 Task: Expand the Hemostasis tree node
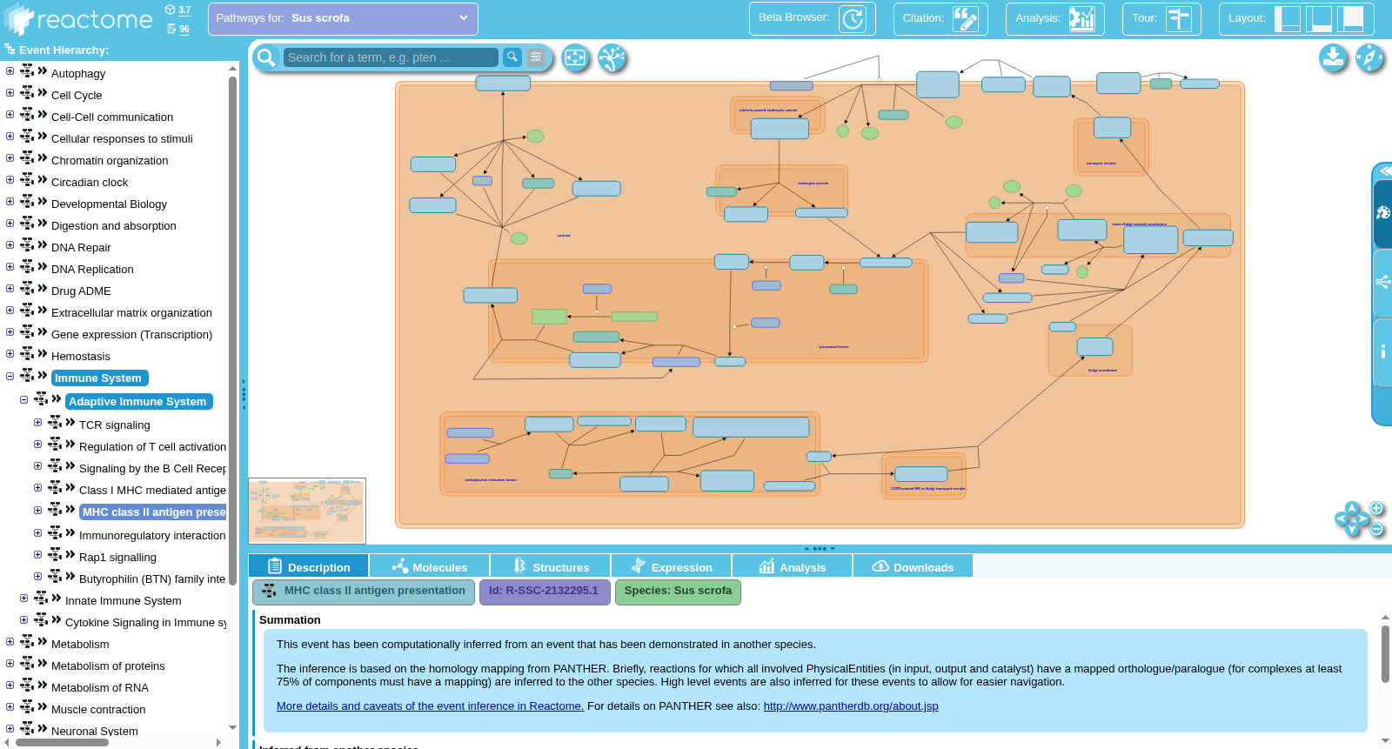(10, 354)
